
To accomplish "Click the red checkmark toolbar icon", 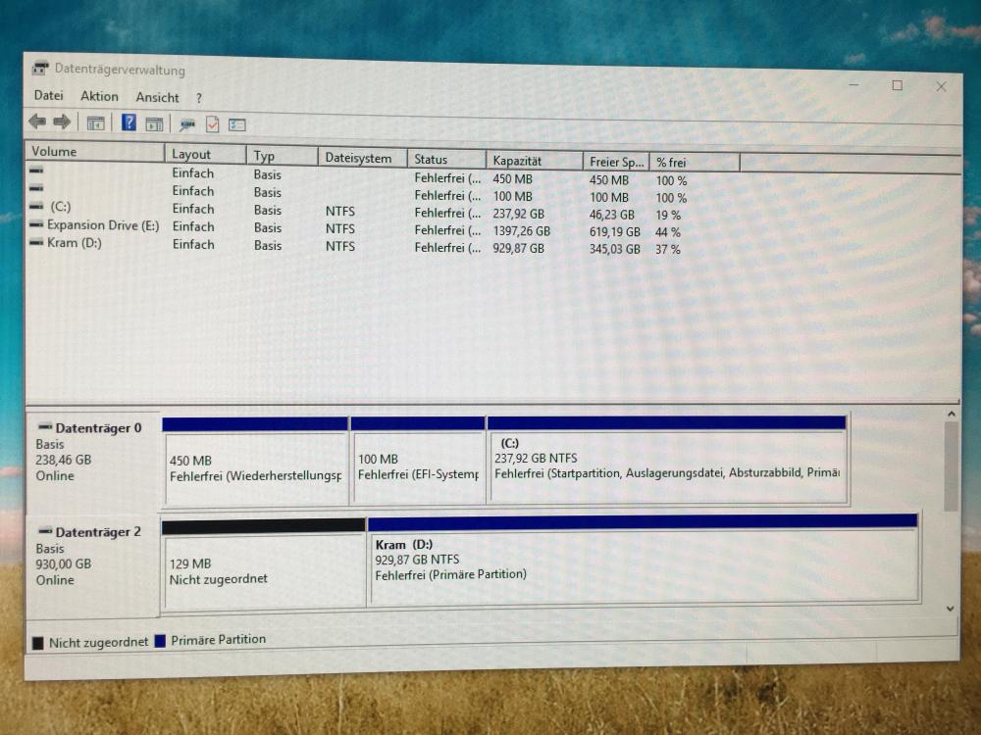I will pyautogui.click(x=212, y=124).
